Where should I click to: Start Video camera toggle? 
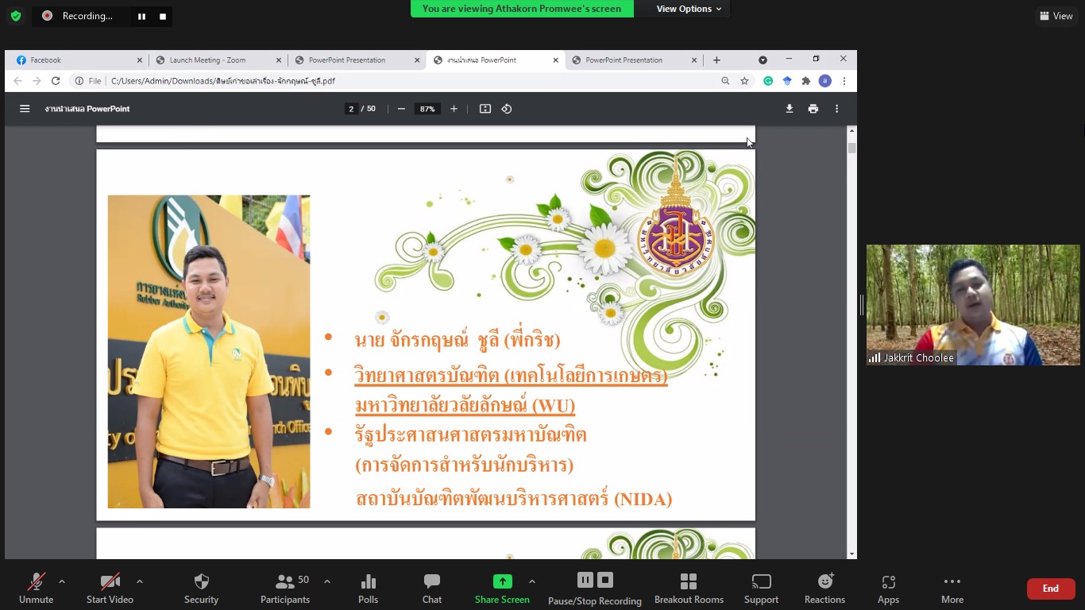click(110, 589)
